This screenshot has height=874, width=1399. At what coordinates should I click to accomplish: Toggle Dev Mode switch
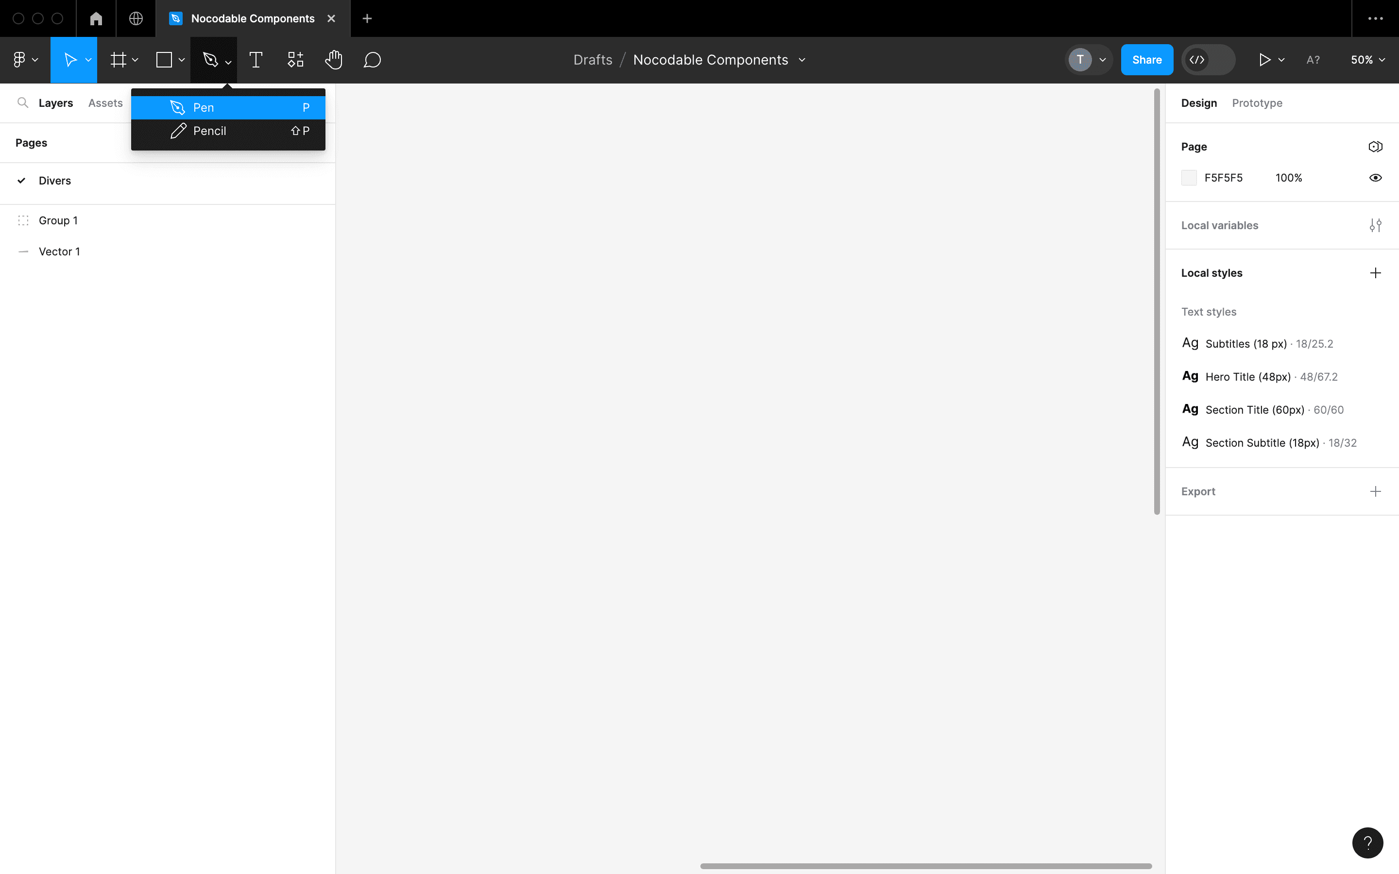1208,60
